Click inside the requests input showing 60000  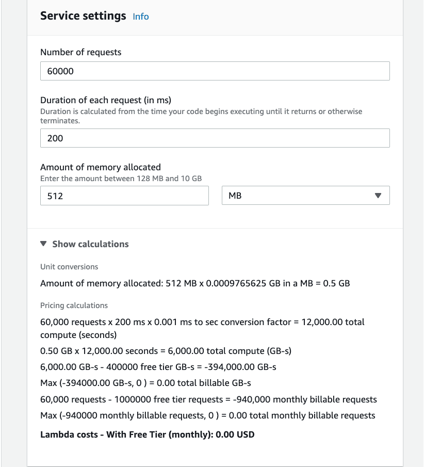pos(215,71)
